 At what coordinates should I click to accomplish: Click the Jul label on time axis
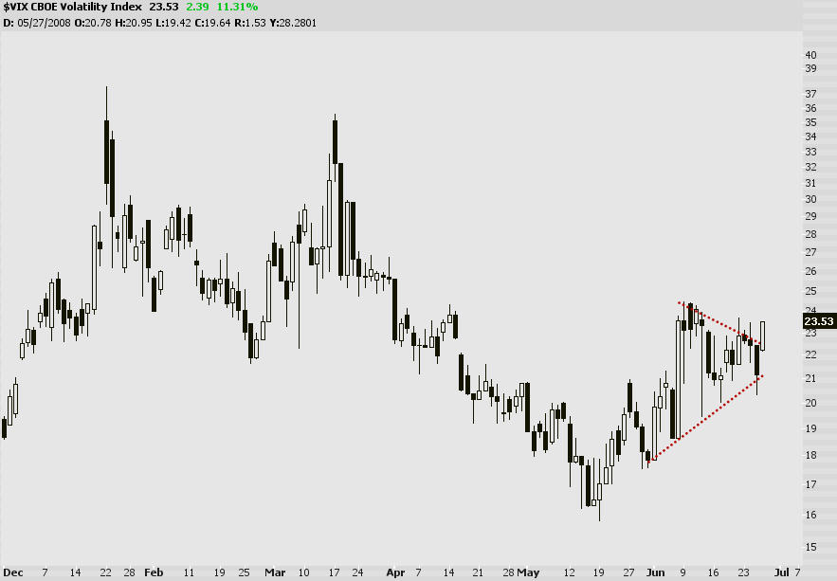pos(781,573)
